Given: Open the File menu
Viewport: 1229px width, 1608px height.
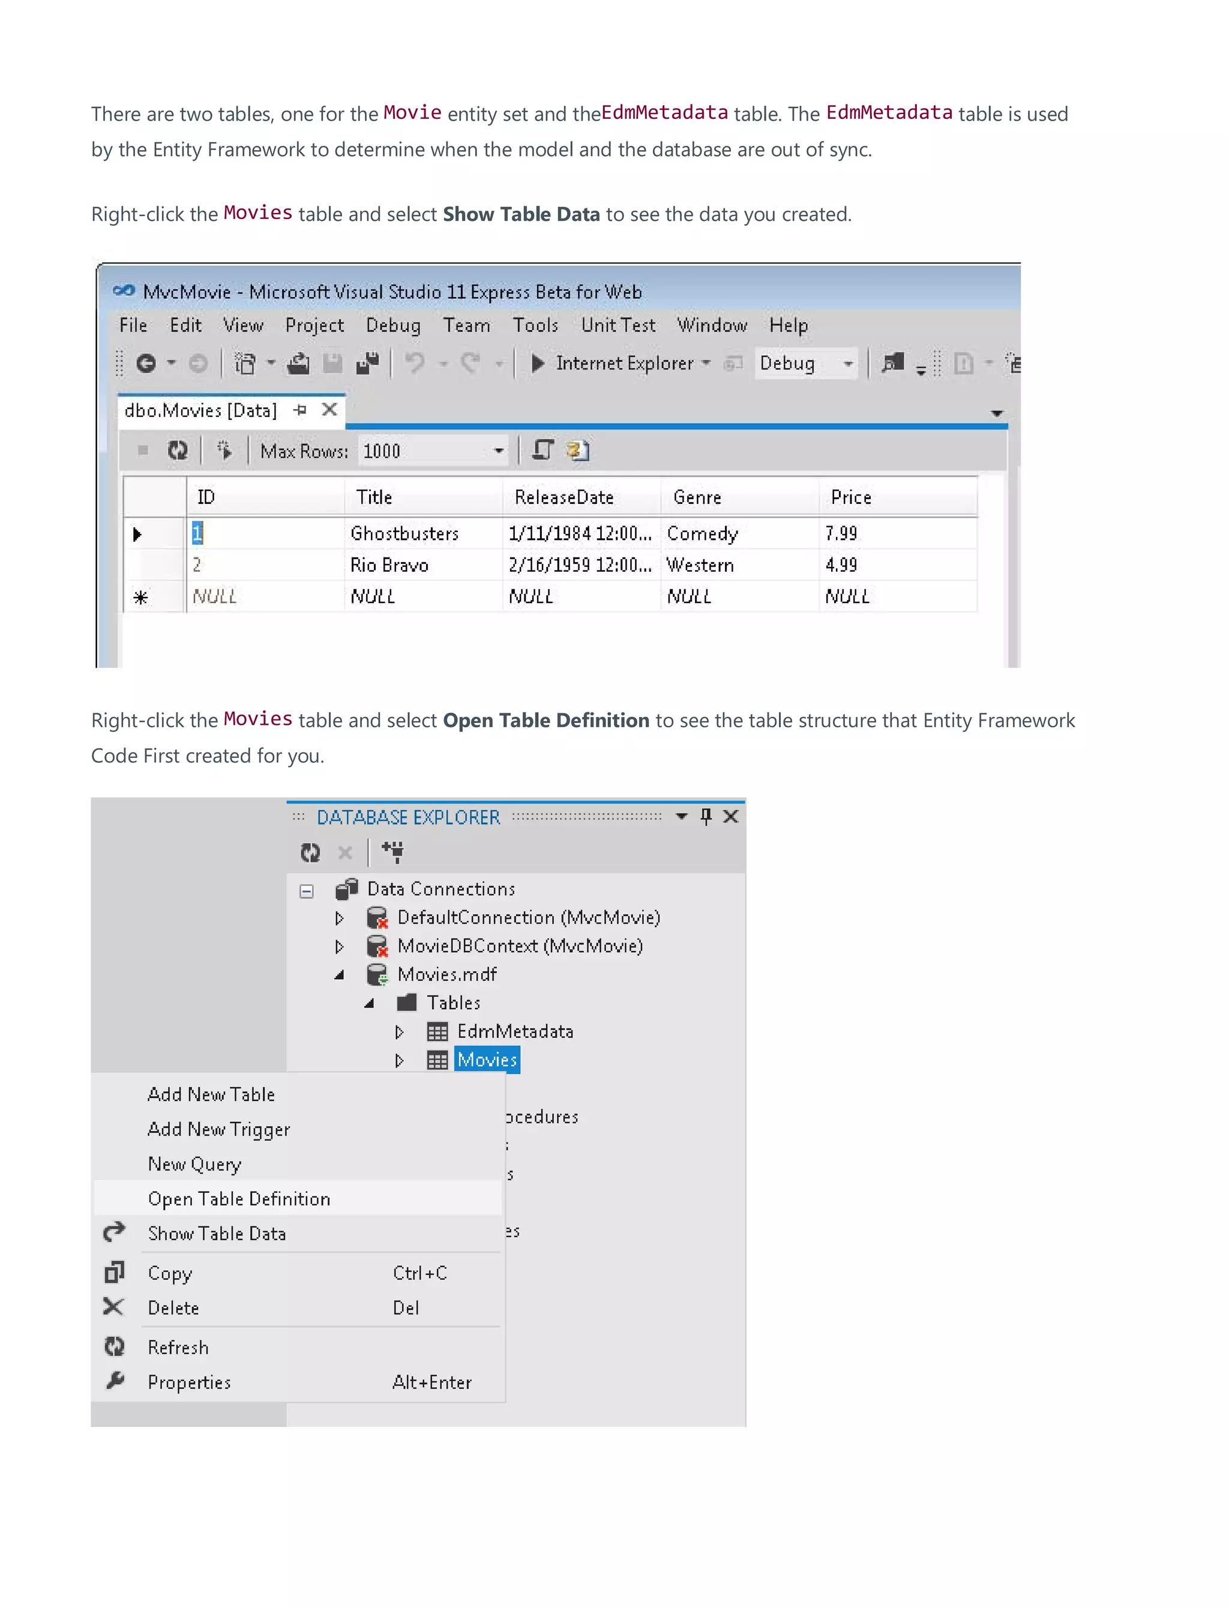Looking at the screenshot, I should click(x=133, y=325).
